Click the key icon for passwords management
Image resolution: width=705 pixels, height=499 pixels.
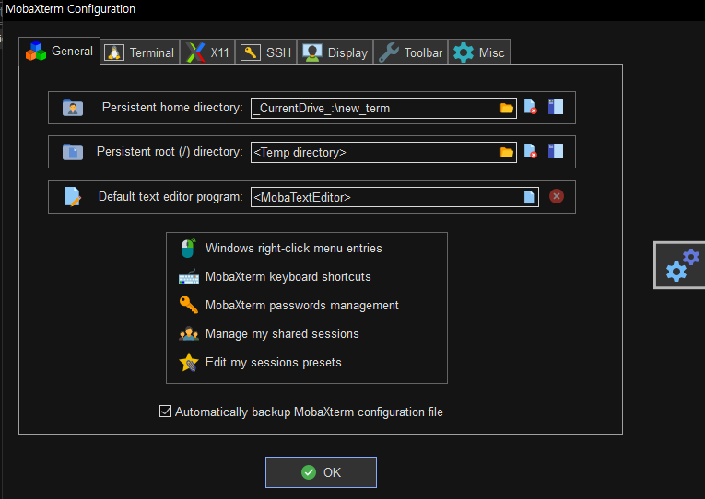(x=189, y=305)
